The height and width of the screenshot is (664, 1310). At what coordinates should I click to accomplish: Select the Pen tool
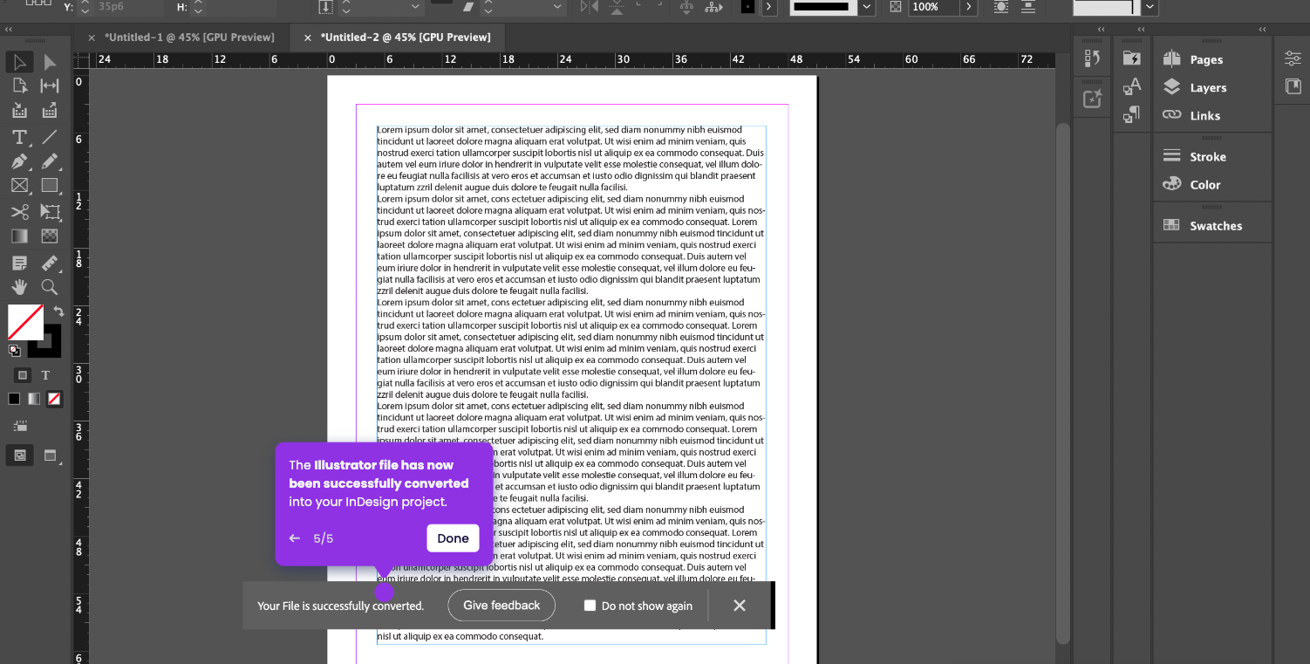click(19, 161)
